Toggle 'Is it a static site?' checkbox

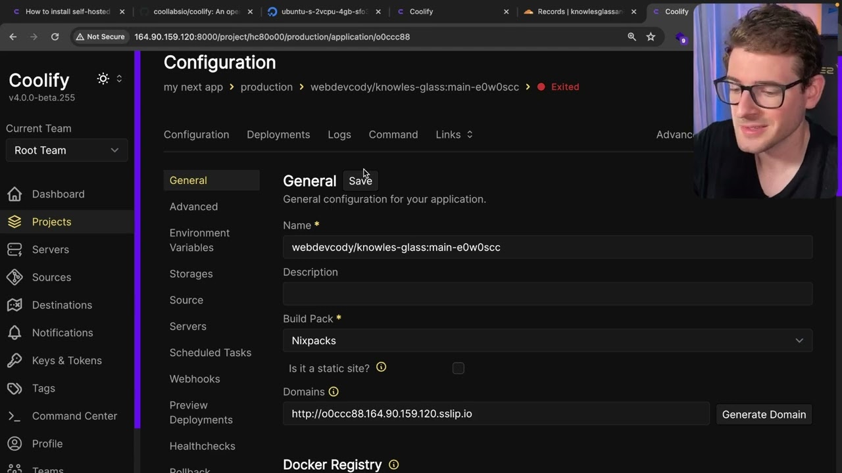coord(458,369)
